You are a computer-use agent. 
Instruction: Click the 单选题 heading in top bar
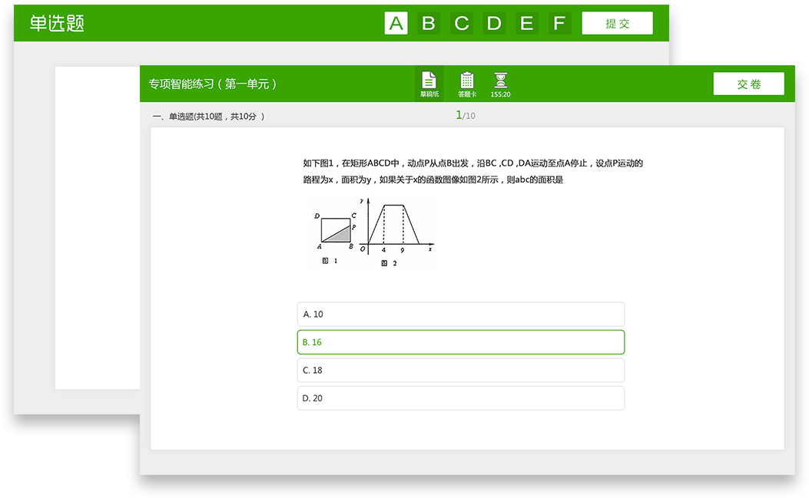point(57,23)
